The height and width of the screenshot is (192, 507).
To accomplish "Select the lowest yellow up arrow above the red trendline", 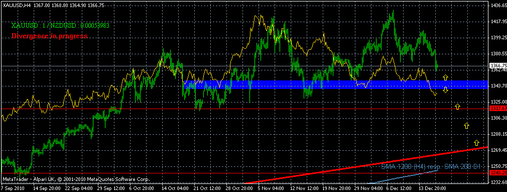I will point(476,142).
